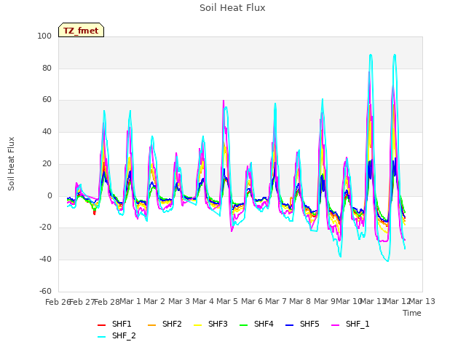Viewport: 466px width, 350px height.
Task: Select the SHF_2 legend entry
Action: (116, 335)
